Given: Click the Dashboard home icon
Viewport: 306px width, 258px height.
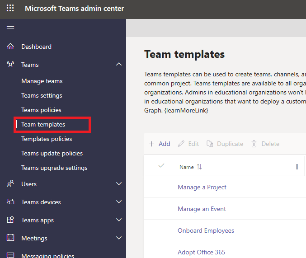Looking at the screenshot, I should (x=10, y=47).
